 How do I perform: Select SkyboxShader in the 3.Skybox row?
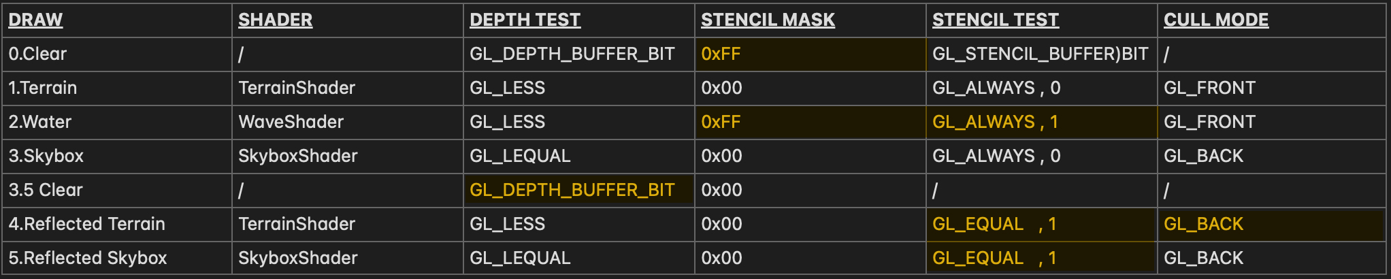tap(297, 156)
